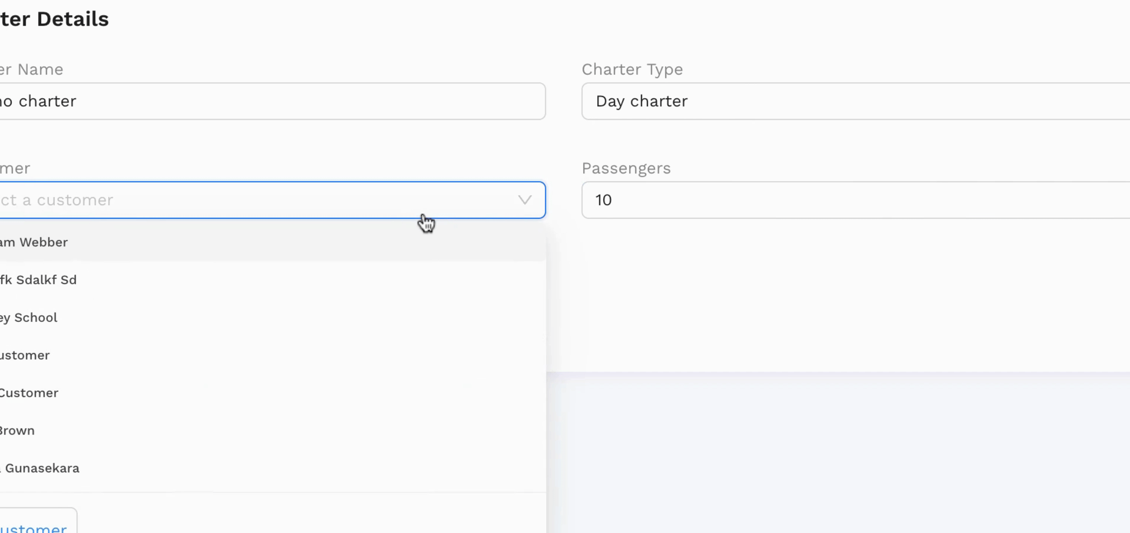Click the blue bordered customer button below list
The image size is (1130, 533).
pyautogui.click(x=38, y=521)
